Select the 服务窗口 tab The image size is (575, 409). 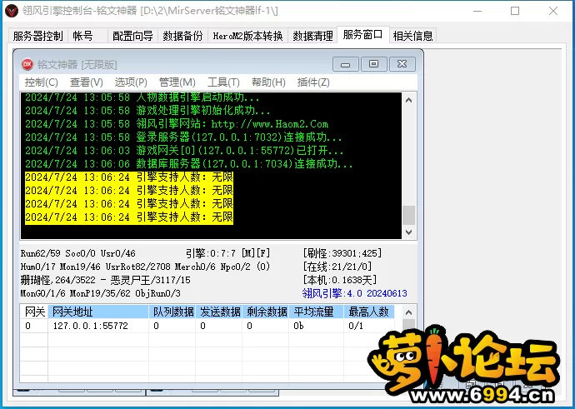click(x=363, y=35)
